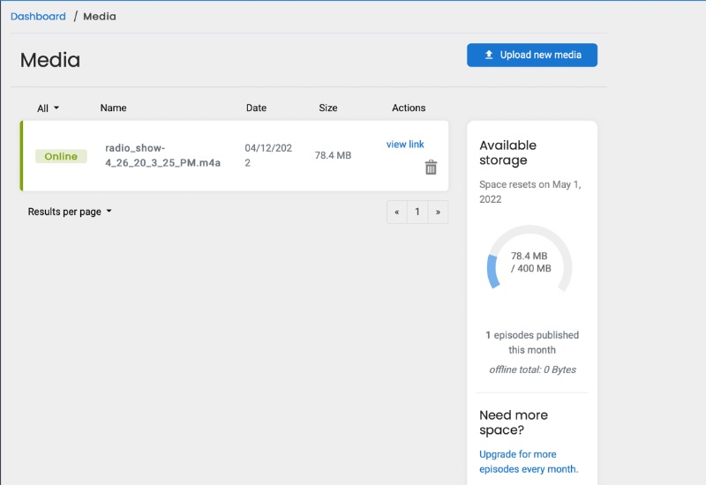Click file name radio_show-4_26_20_3_25_PM.m4a
Screen dimensions: 706x485
coord(162,155)
